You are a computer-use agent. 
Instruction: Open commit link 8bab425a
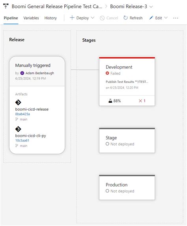coord(22,114)
